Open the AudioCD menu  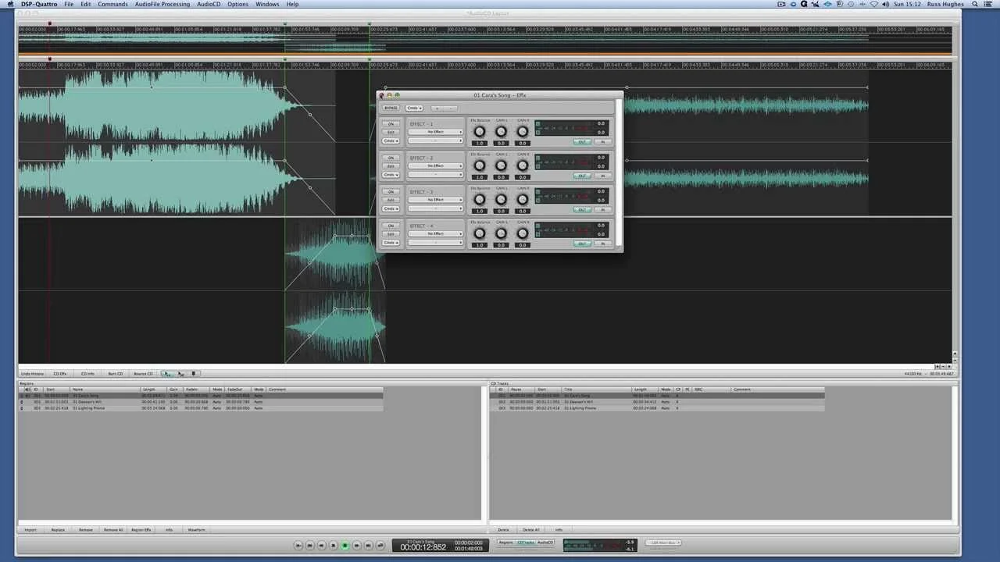(x=209, y=4)
